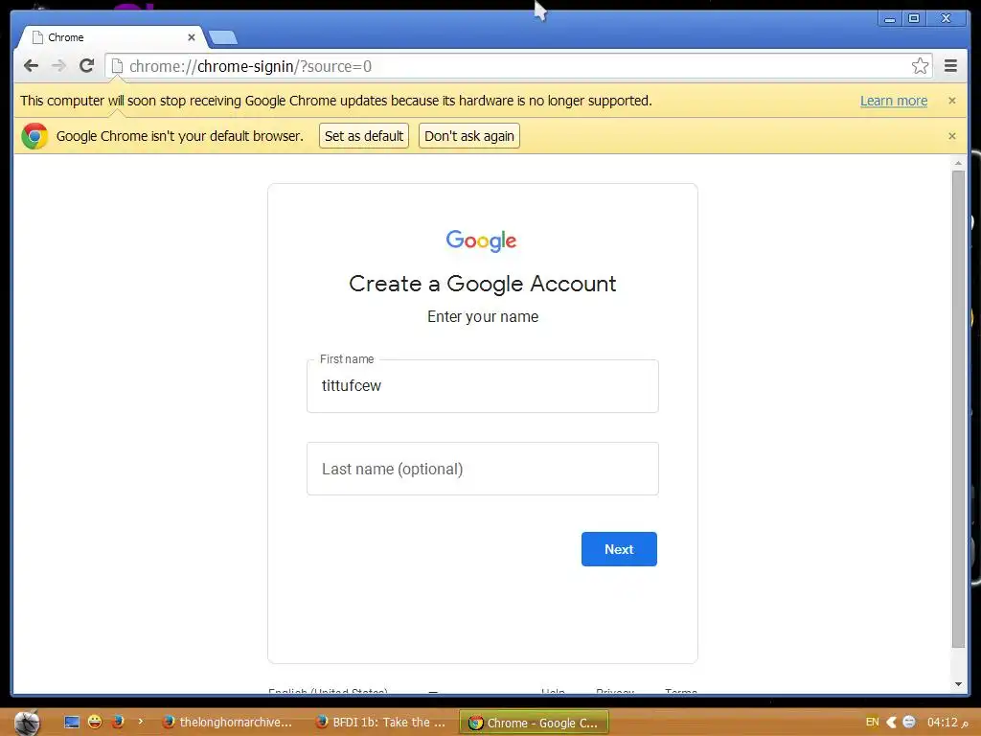Click the address bar URL
Image resolution: width=981 pixels, height=736 pixels.
(x=250, y=66)
